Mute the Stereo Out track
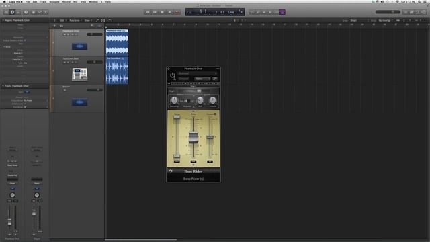Screen dimensions: 430x242 click(x=64, y=90)
